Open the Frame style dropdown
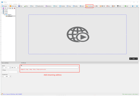Viewport: 140px width, 96px height. pos(18,72)
